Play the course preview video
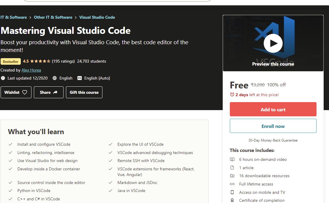Viewport: 329px width, 203px height. 273,43
